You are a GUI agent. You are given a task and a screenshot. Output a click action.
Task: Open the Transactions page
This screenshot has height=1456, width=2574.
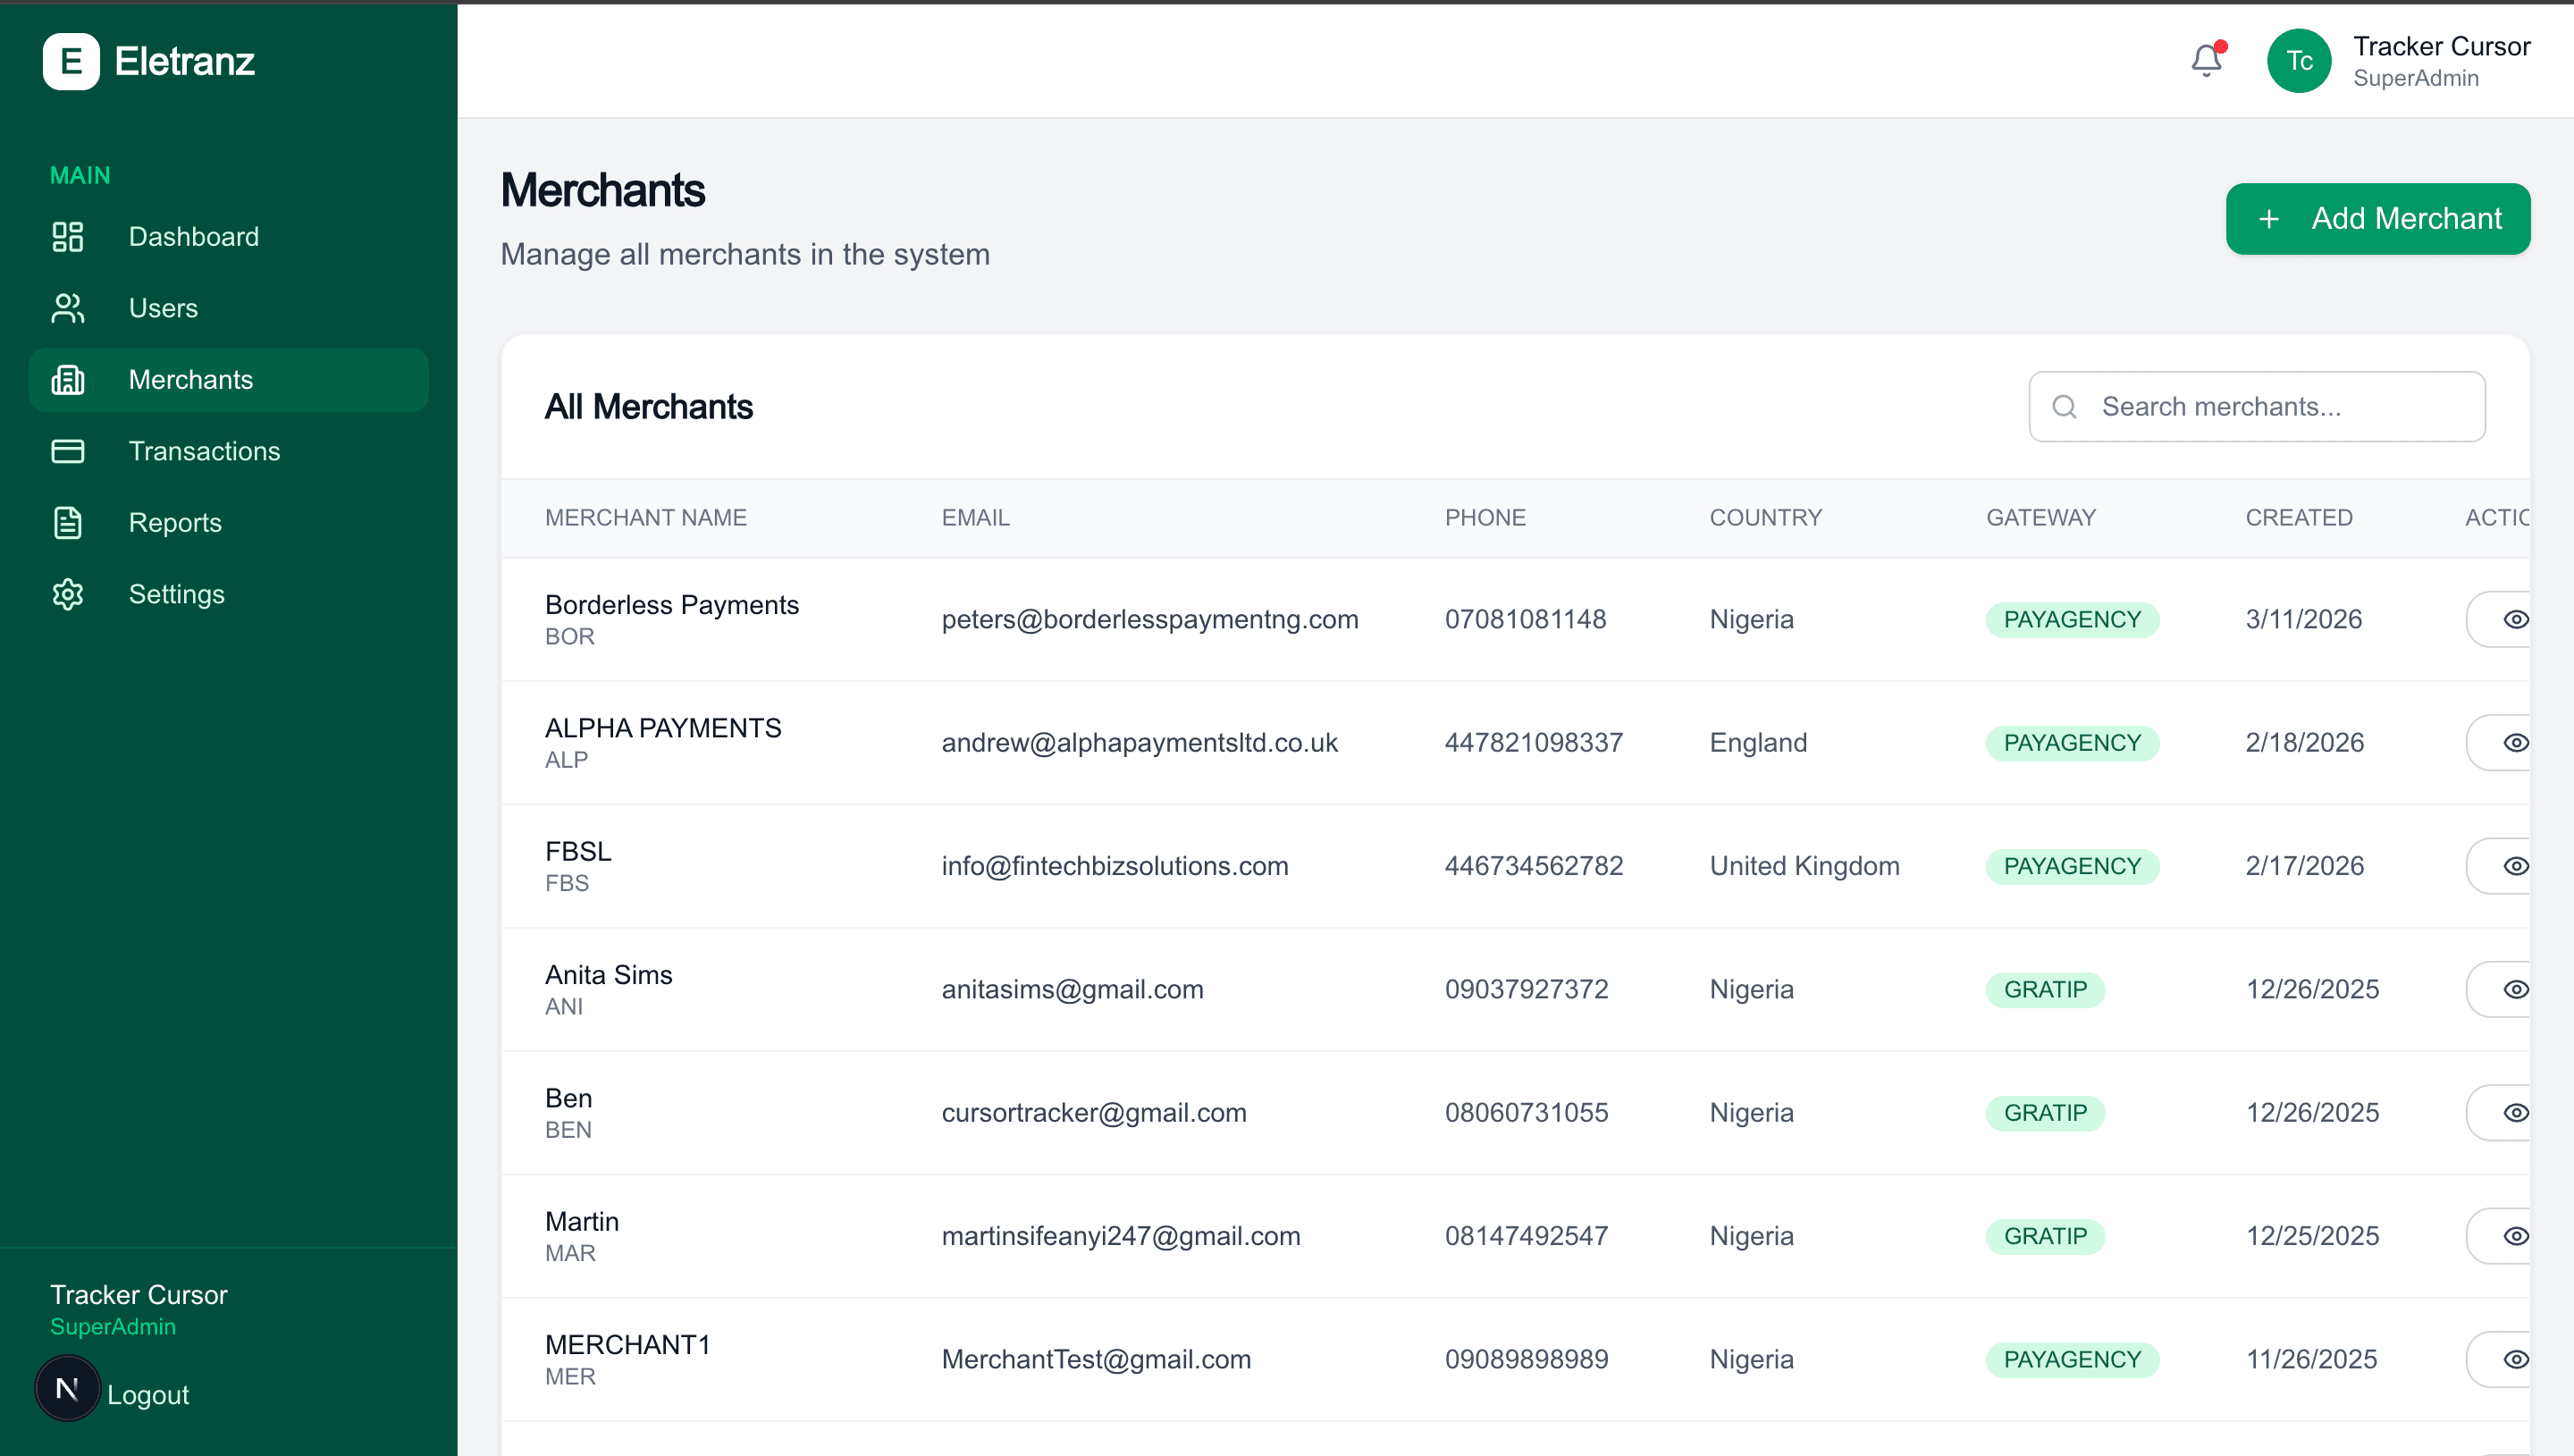click(204, 451)
